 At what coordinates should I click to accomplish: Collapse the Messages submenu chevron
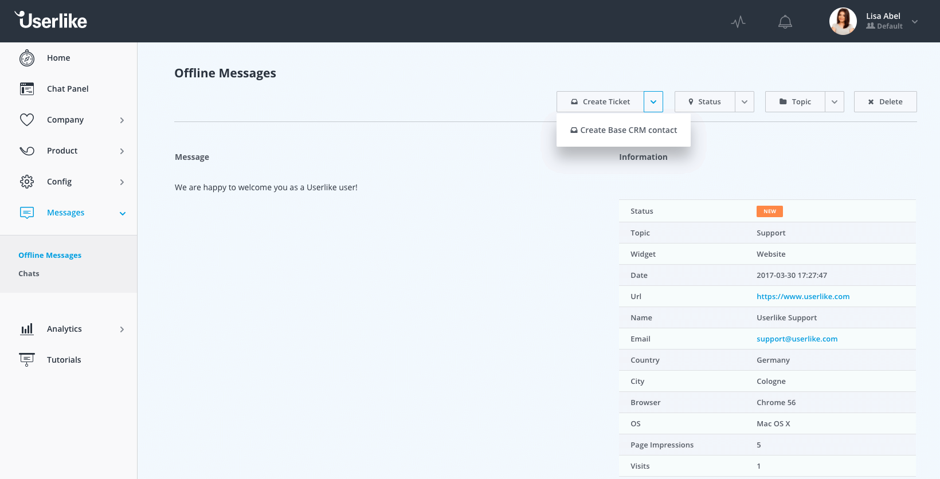[122, 213]
